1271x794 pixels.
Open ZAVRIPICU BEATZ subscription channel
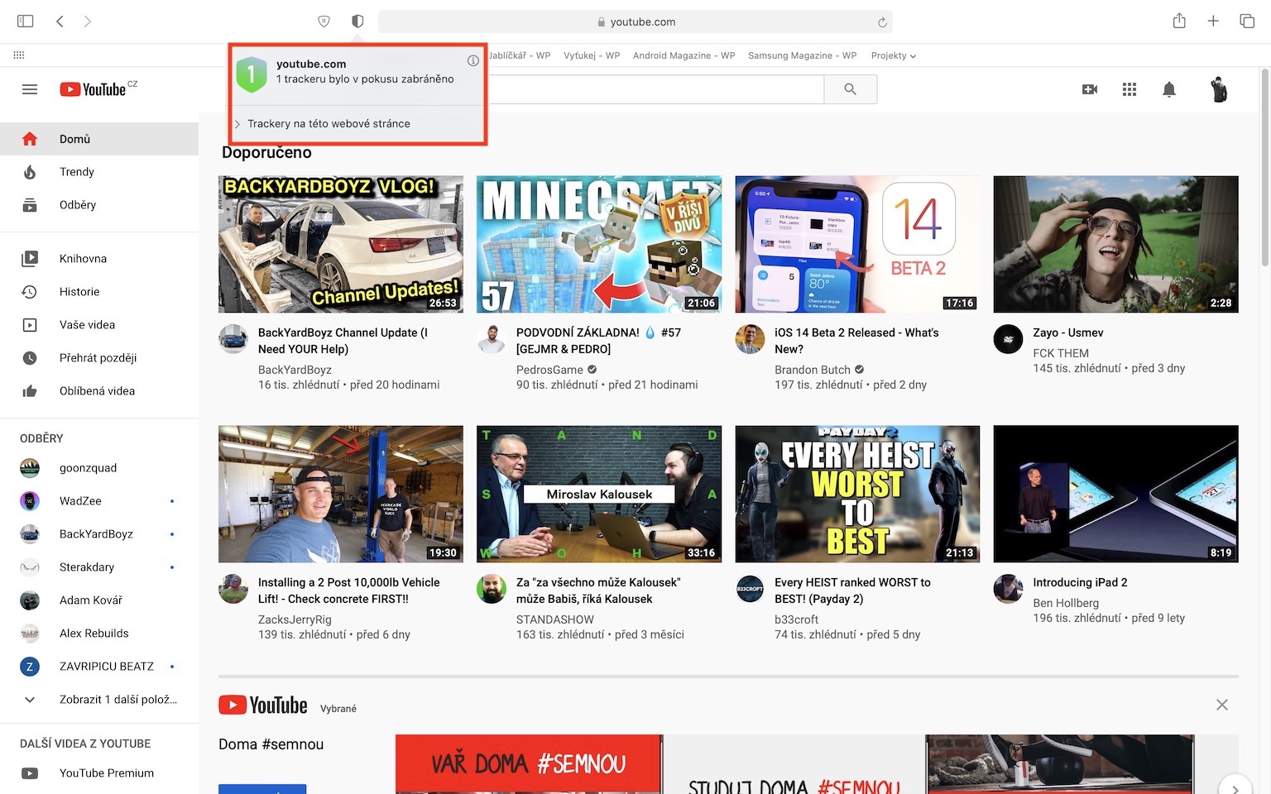tap(99, 667)
